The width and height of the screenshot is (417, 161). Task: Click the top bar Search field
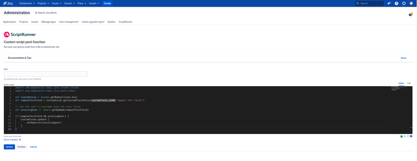[369, 3]
